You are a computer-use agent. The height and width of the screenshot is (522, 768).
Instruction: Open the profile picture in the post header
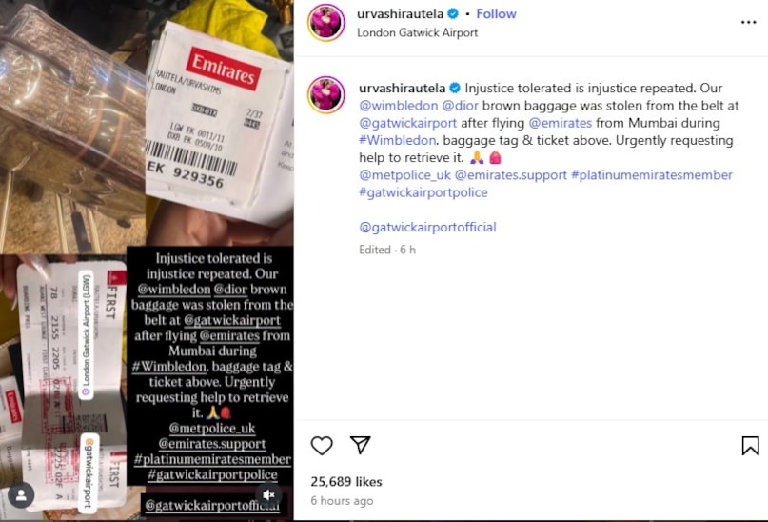click(326, 23)
